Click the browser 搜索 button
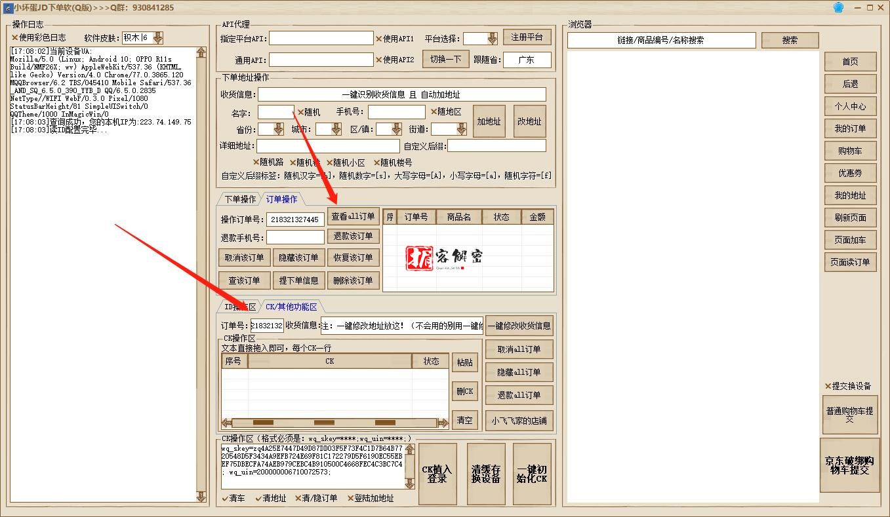This screenshot has width=890, height=517. 790,40
